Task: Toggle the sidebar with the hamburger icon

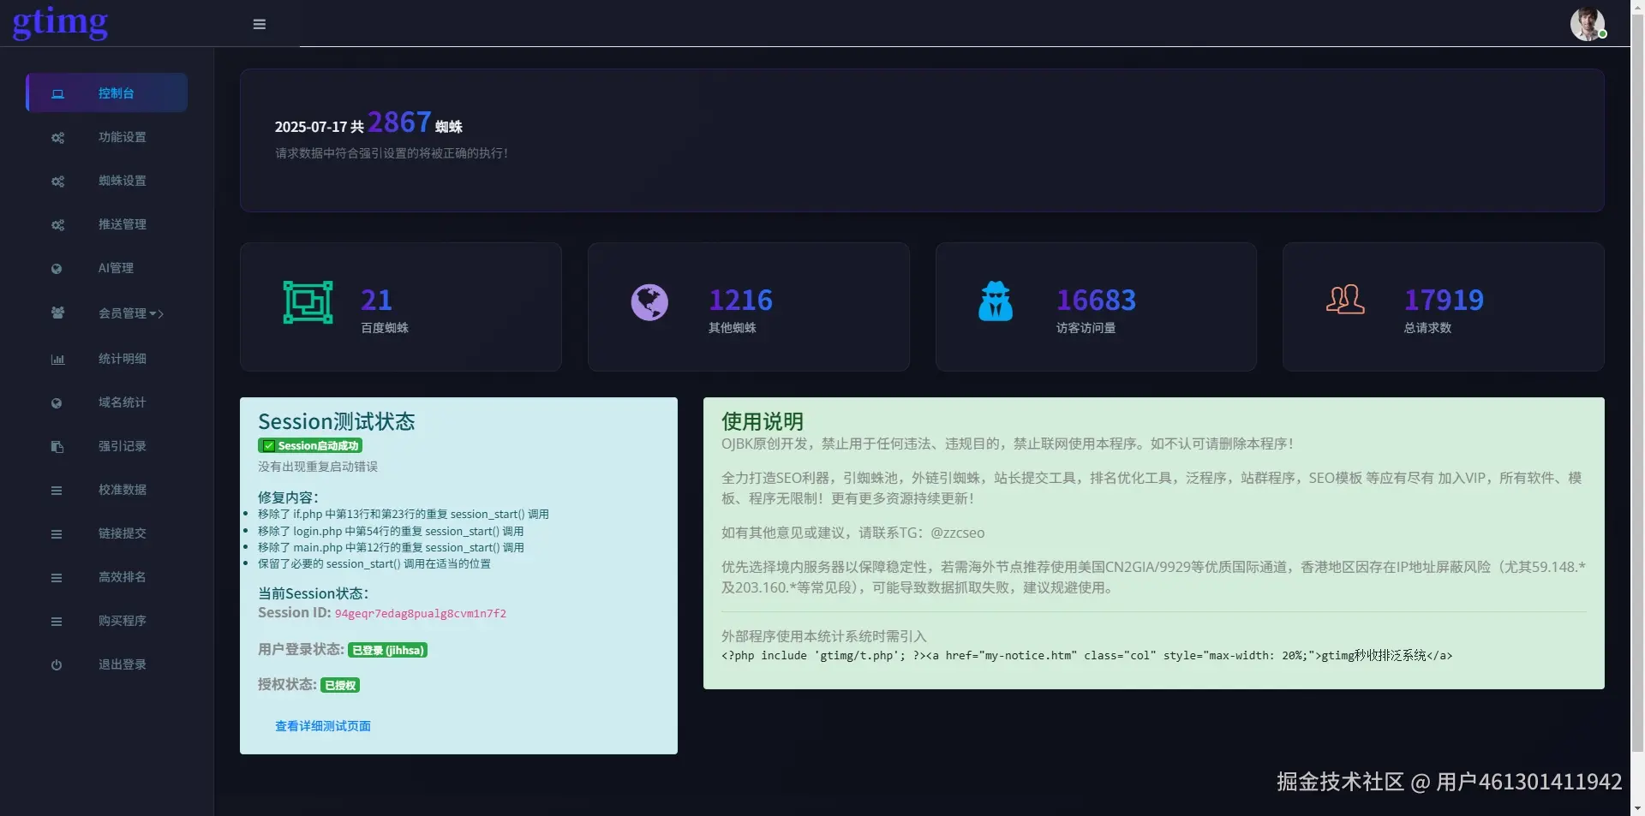Action: 259,24
